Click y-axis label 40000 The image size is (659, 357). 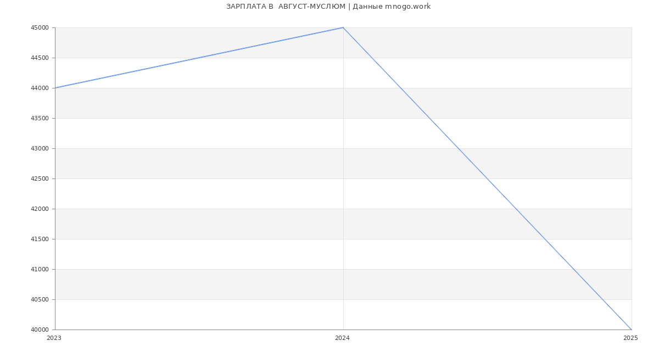[40, 330]
